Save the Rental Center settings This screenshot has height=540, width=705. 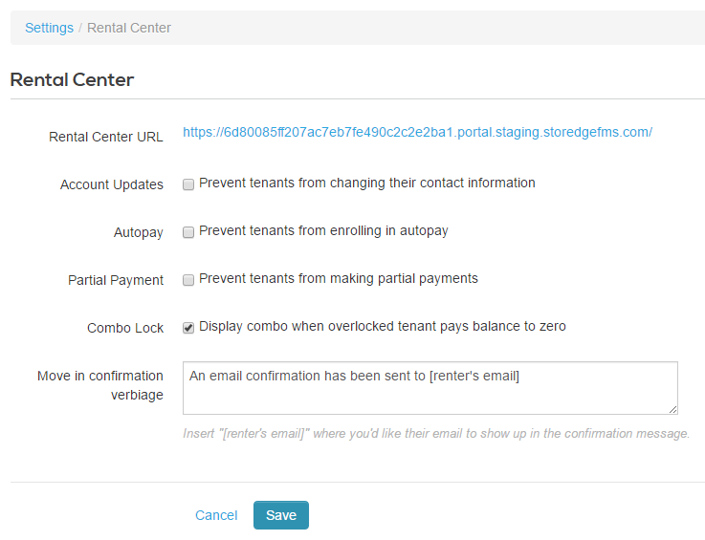coord(280,515)
